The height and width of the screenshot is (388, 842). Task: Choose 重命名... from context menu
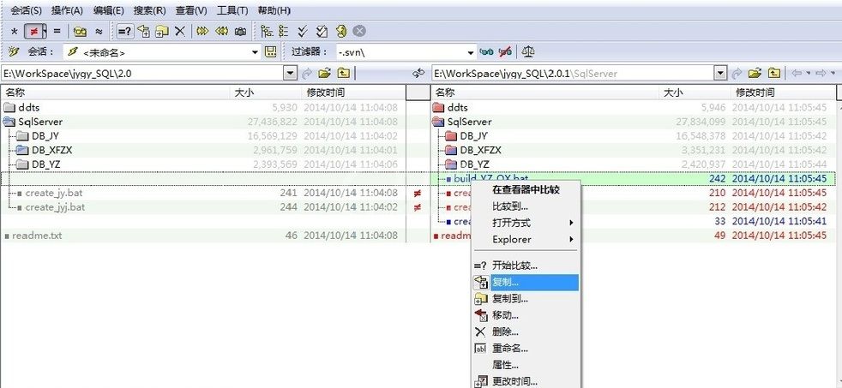pyautogui.click(x=526, y=349)
